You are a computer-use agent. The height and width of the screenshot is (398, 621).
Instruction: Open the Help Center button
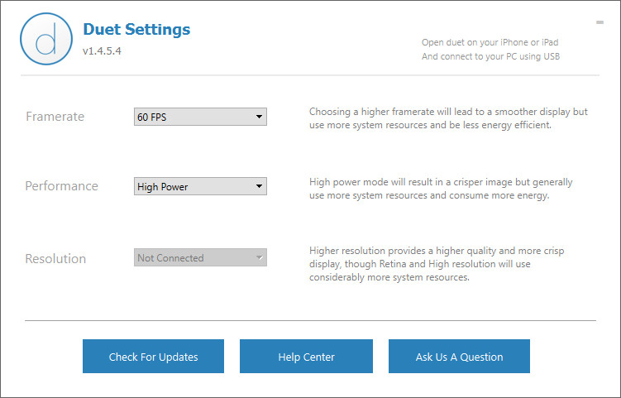pyautogui.click(x=306, y=357)
